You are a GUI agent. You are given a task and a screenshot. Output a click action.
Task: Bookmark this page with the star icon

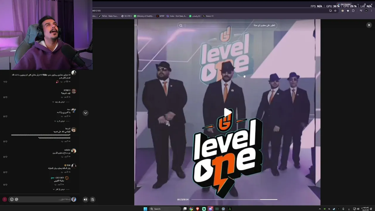pyautogui.click(x=335, y=11)
